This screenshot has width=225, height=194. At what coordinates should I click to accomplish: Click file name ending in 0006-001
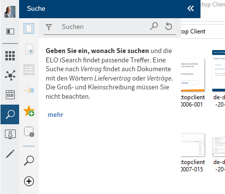click(193, 101)
